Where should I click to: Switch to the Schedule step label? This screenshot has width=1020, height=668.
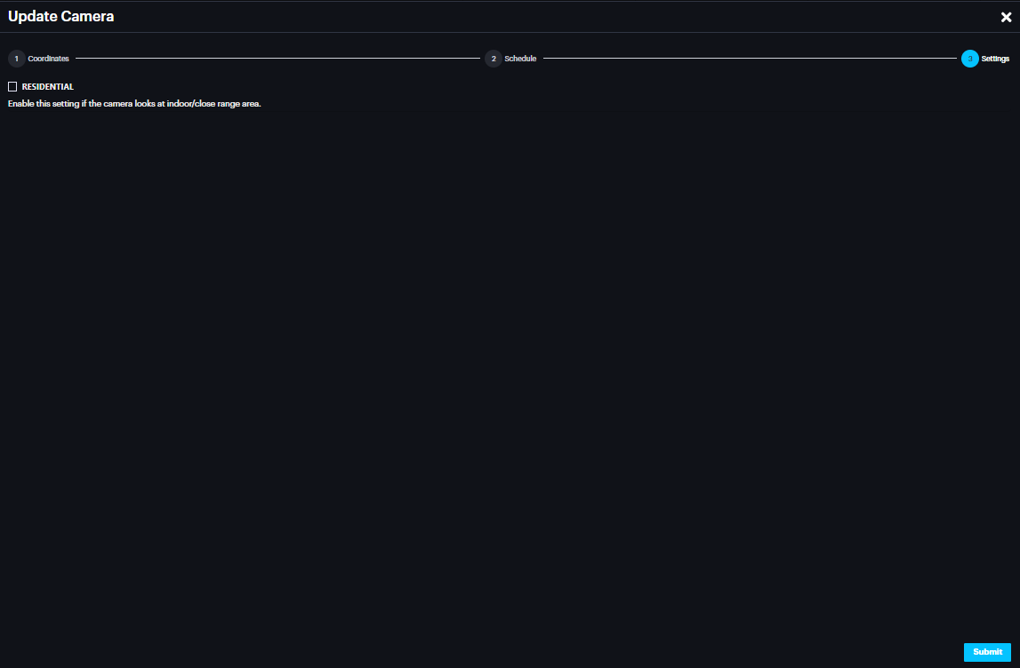pyautogui.click(x=520, y=59)
